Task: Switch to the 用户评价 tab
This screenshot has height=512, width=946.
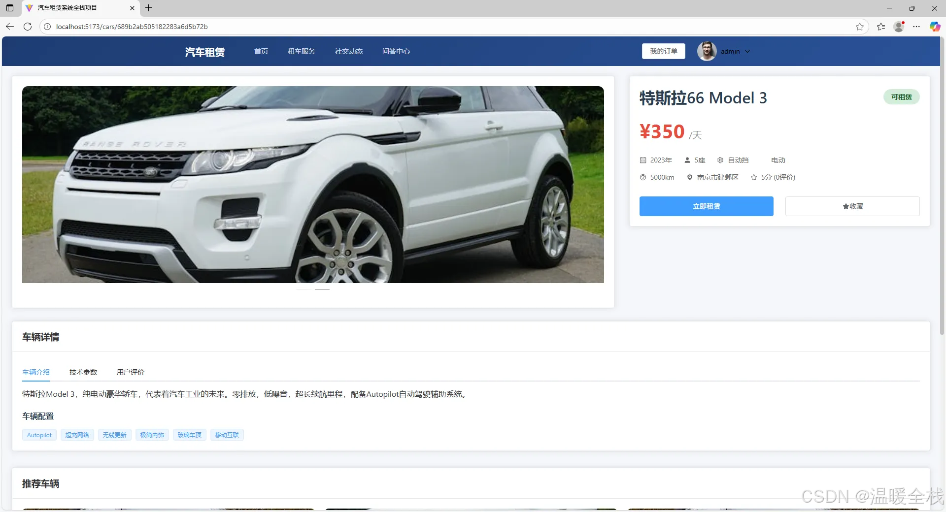Action: click(131, 372)
